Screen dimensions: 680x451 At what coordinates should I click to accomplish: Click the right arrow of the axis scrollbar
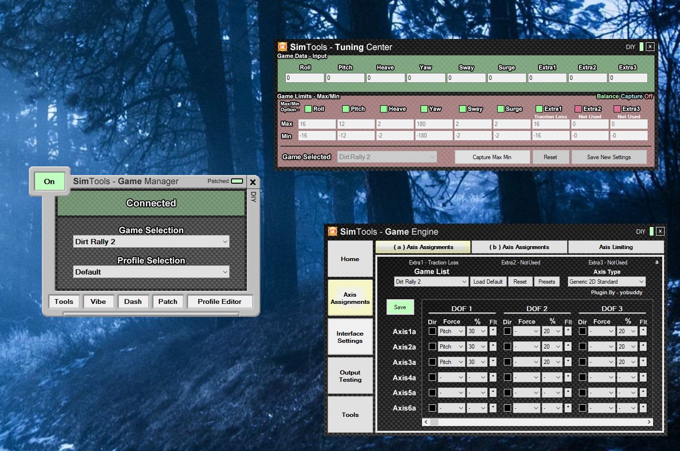[x=649, y=422]
